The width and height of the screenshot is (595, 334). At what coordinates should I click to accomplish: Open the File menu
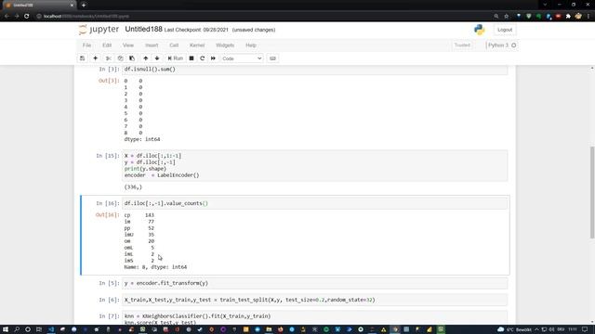[86, 45]
